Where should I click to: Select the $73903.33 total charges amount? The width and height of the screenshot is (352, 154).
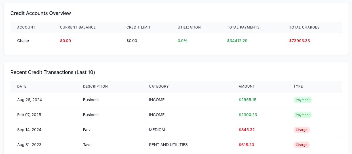(299, 41)
